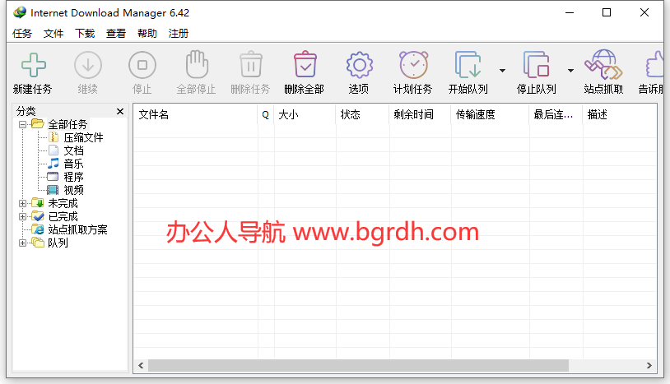Open 选项 gear settings icon
Screen dimensions: 670x384
click(360, 65)
